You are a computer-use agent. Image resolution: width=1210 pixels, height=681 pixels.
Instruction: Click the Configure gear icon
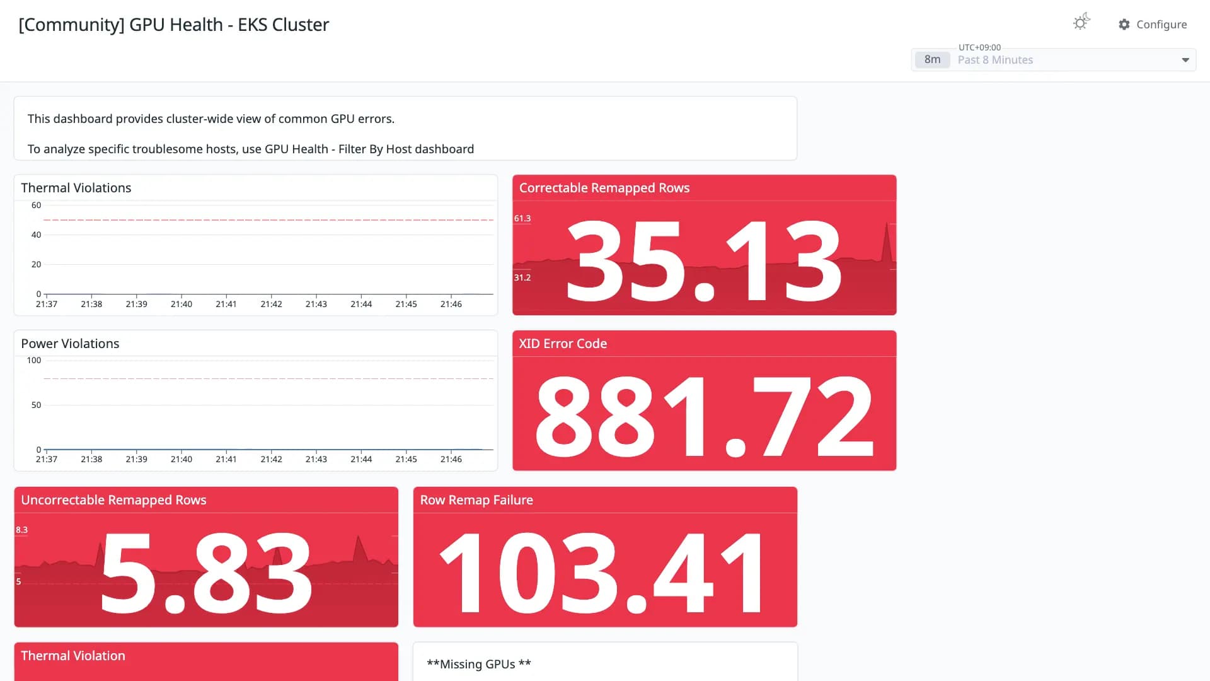[1124, 24]
